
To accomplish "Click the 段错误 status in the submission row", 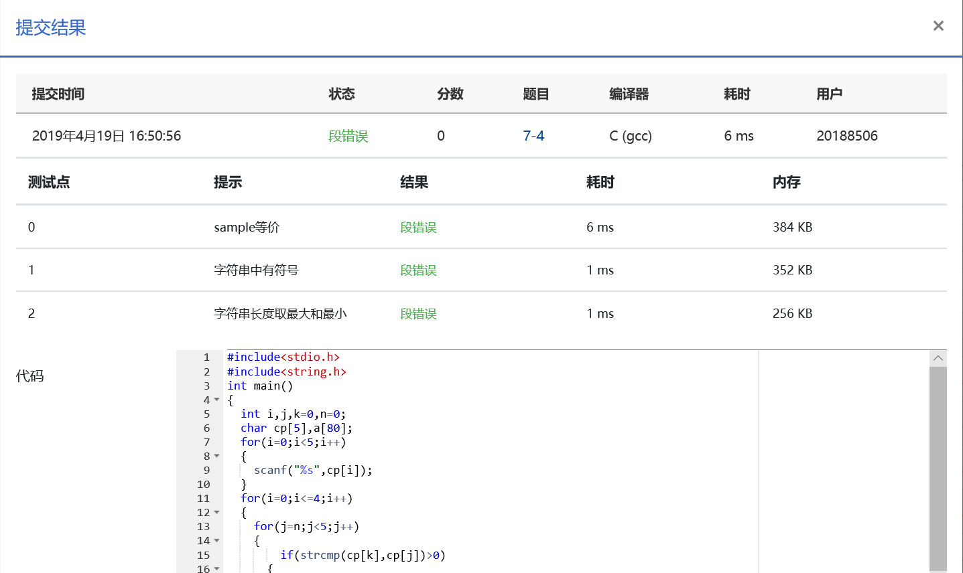I will click(x=348, y=136).
